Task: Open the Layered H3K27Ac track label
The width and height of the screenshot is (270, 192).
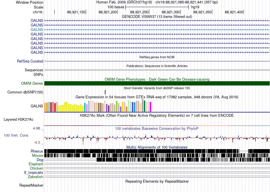Action: (x=18, y=119)
